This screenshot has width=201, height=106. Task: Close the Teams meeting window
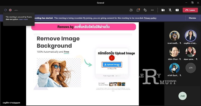pyautogui.click(x=198, y=3)
